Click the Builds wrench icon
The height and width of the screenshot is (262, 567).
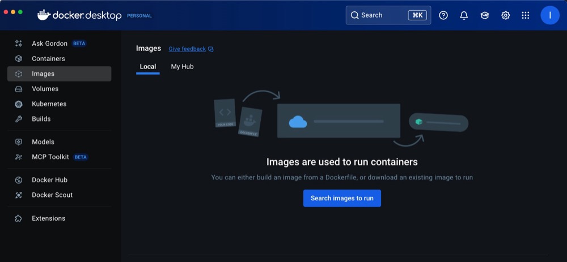point(19,119)
